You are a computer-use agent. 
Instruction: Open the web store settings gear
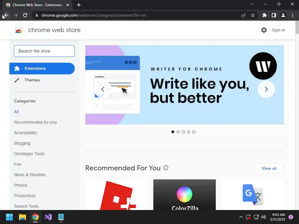(x=264, y=30)
